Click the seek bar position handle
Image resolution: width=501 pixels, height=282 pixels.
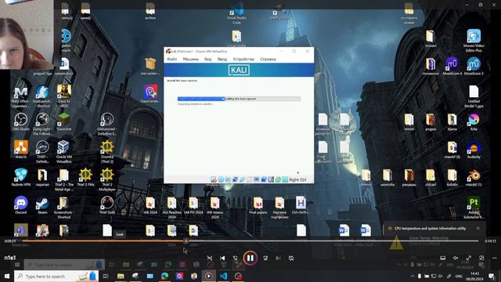[x=186, y=241]
